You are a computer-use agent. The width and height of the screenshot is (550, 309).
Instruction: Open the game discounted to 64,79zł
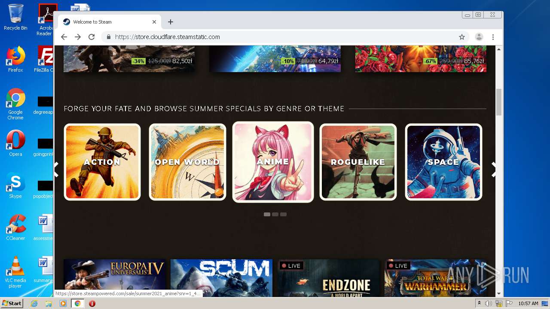(x=275, y=59)
